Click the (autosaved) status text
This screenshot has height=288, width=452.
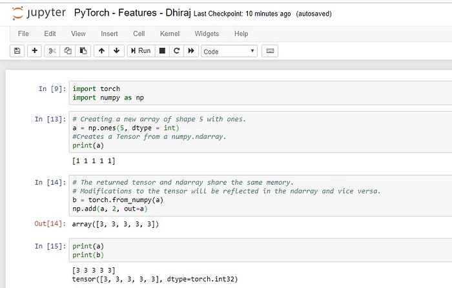click(x=314, y=14)
